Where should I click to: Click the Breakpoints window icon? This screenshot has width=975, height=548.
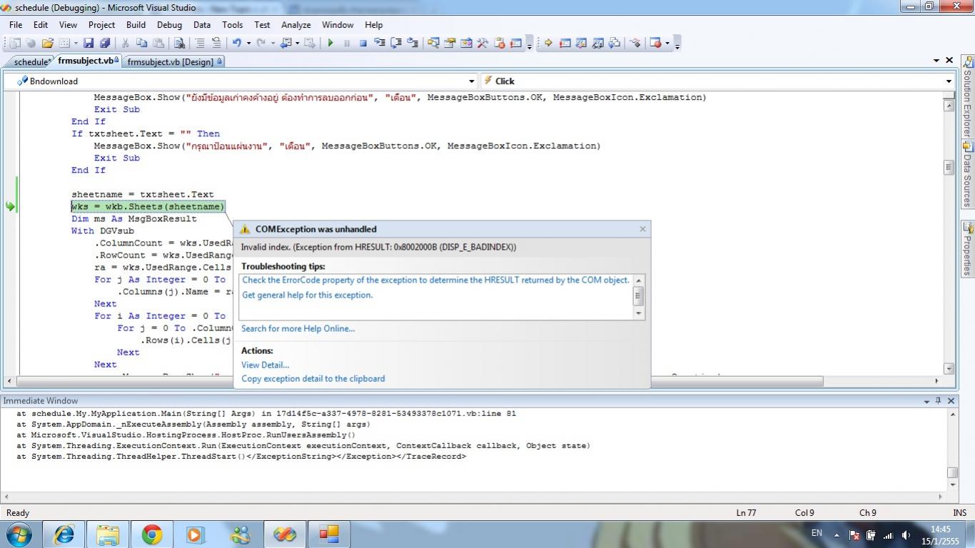click(x=655, y=43)
